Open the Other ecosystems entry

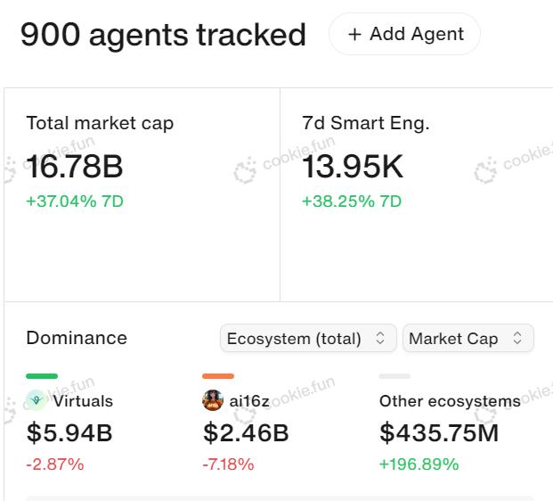point(450,401)
